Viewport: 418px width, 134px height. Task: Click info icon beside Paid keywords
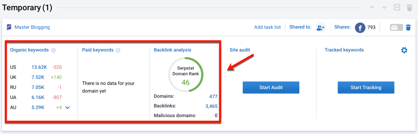[x=118, y=50]
